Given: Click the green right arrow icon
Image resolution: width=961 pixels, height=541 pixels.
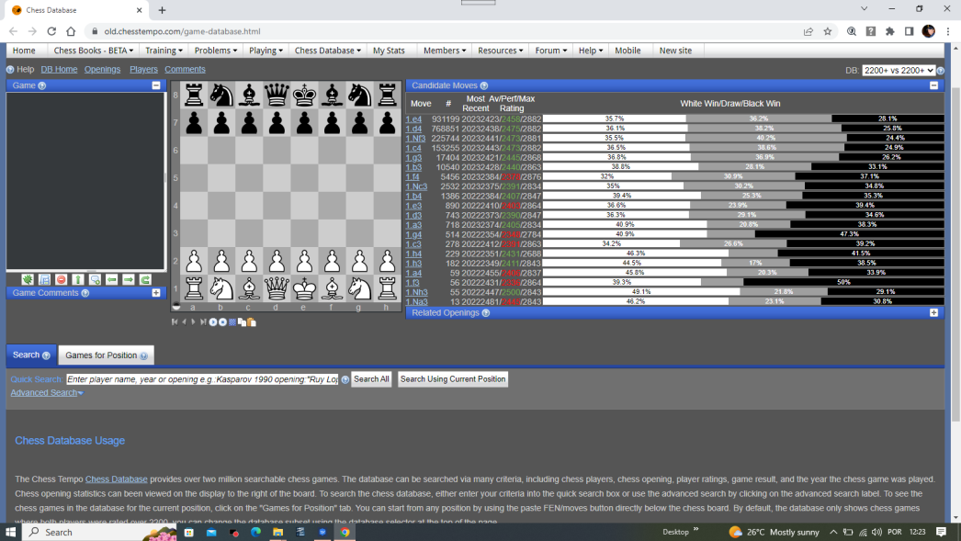Looking at the screenshot, I should pos(129,279).
